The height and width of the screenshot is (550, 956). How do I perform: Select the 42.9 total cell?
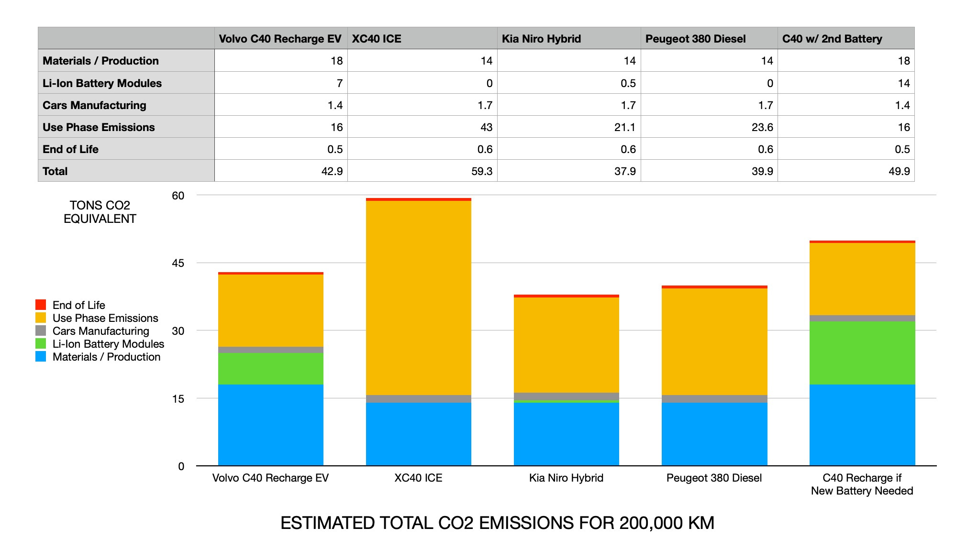click(281, 171)
